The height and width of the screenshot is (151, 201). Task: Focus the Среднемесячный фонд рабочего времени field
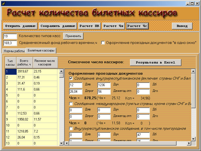10,43
